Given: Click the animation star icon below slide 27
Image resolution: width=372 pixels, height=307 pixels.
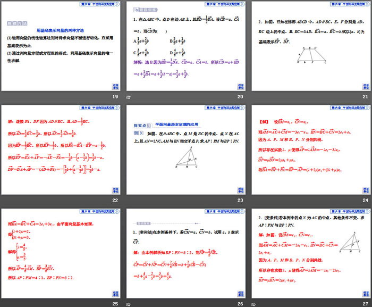Looking at the screenshot, I should pos(253,303).
